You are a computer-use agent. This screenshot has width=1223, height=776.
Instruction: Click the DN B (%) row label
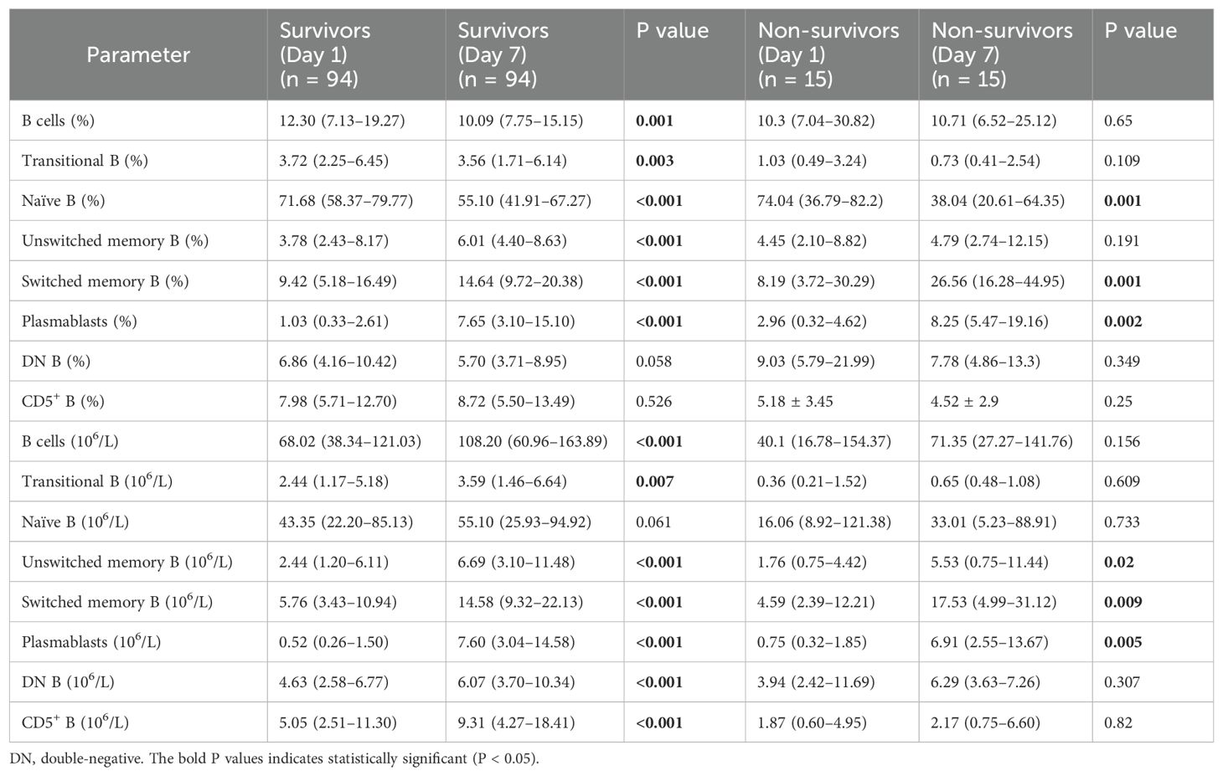[56, 362]
